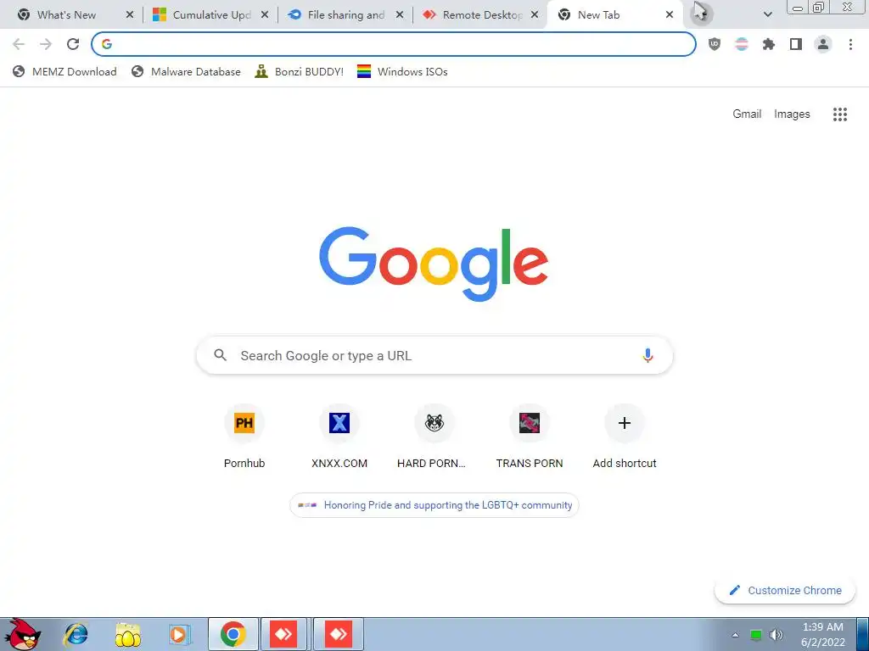The width and height of the screenshot is (869, 651).
Task: Switch to the Cumulative Update tab
Action: 210,15
